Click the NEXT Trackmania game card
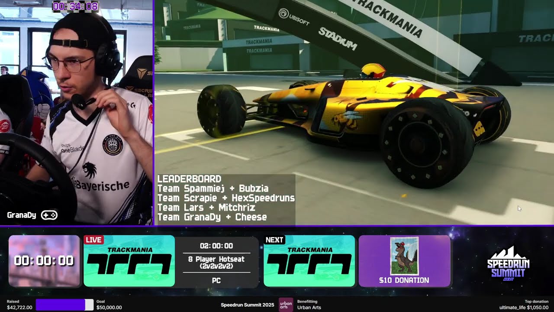Viewport: 554px width, 312px height. tap(309, 261)
